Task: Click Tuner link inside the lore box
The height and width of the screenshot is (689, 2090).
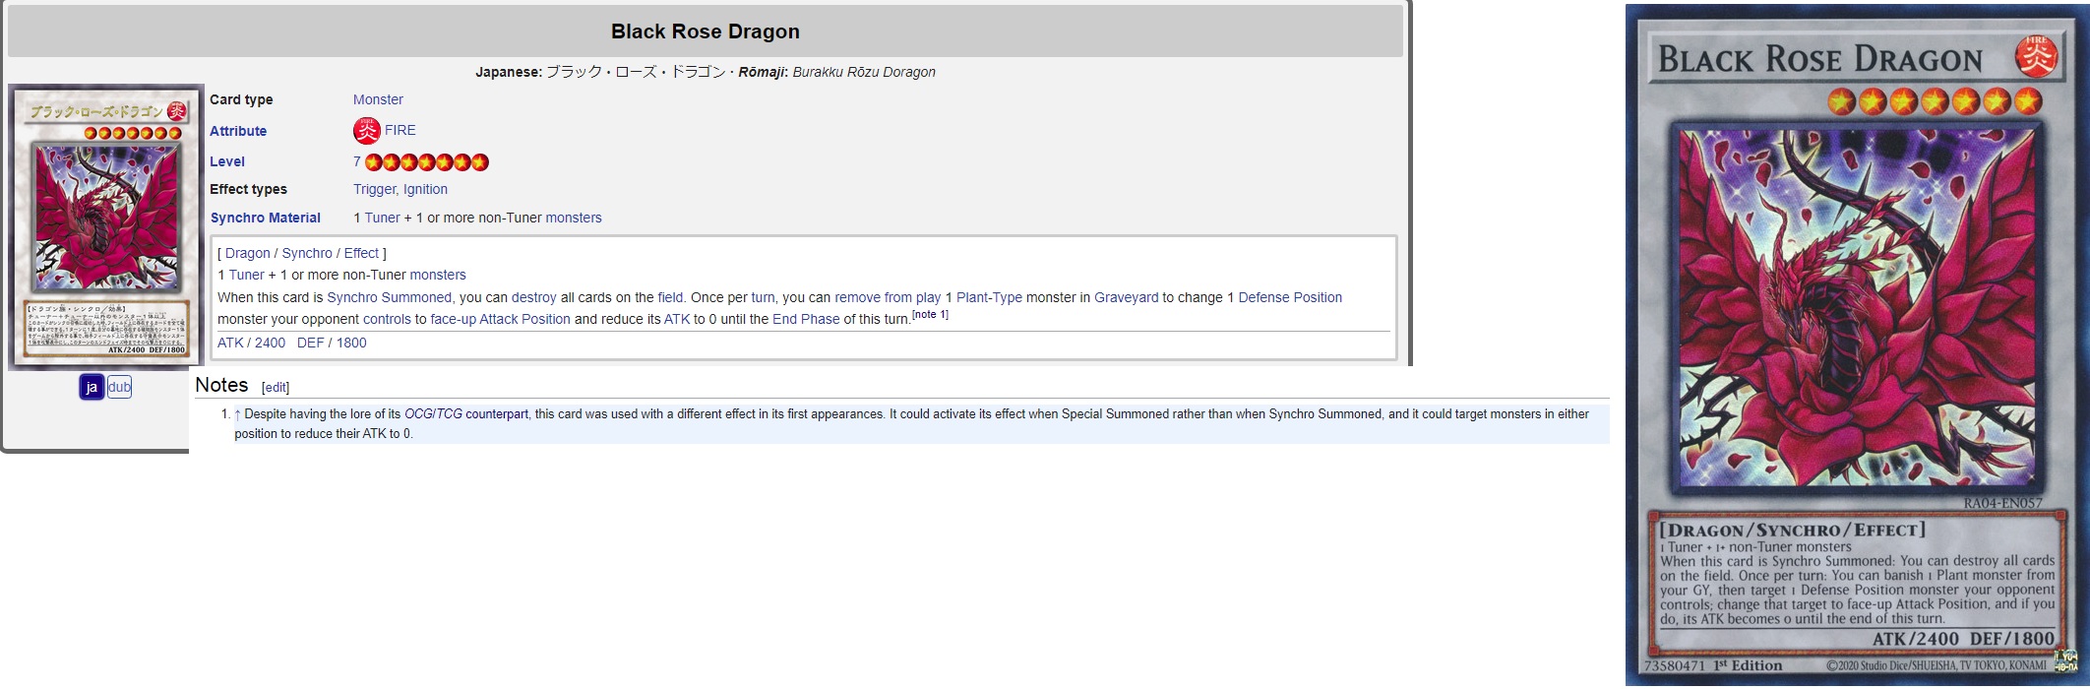Action: coord(247,275)
